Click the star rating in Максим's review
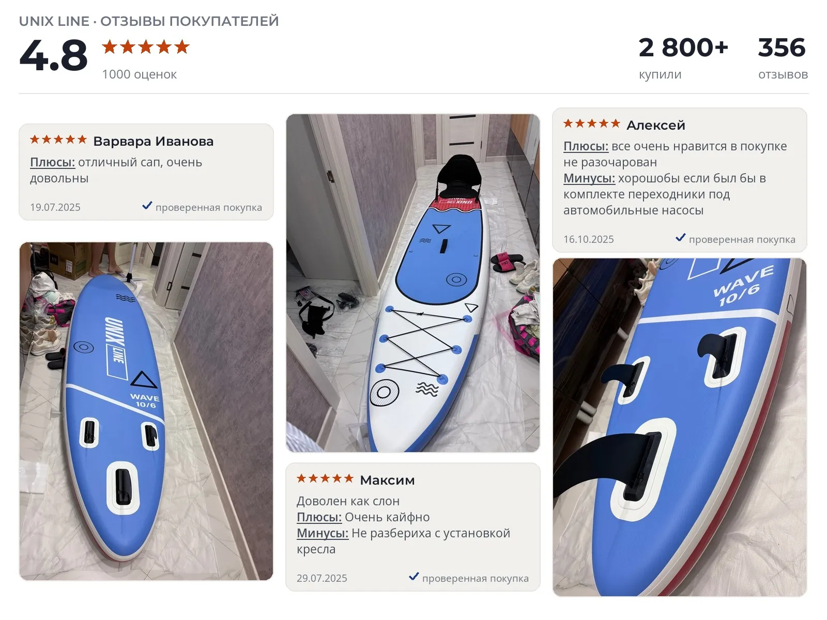 click(325, 478)
